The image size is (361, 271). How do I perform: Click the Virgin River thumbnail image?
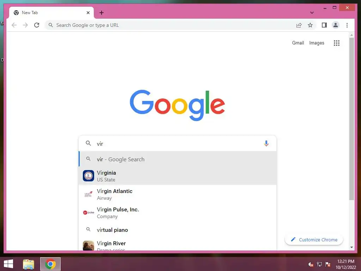[x=88, y=246]
